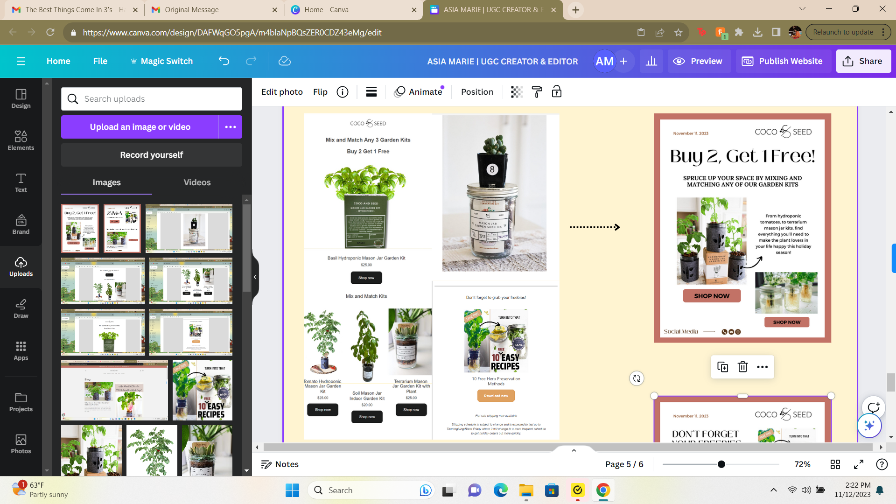This screenshot has width=896, height=504.
Task: Click the Share button
Action: [863, 61]
